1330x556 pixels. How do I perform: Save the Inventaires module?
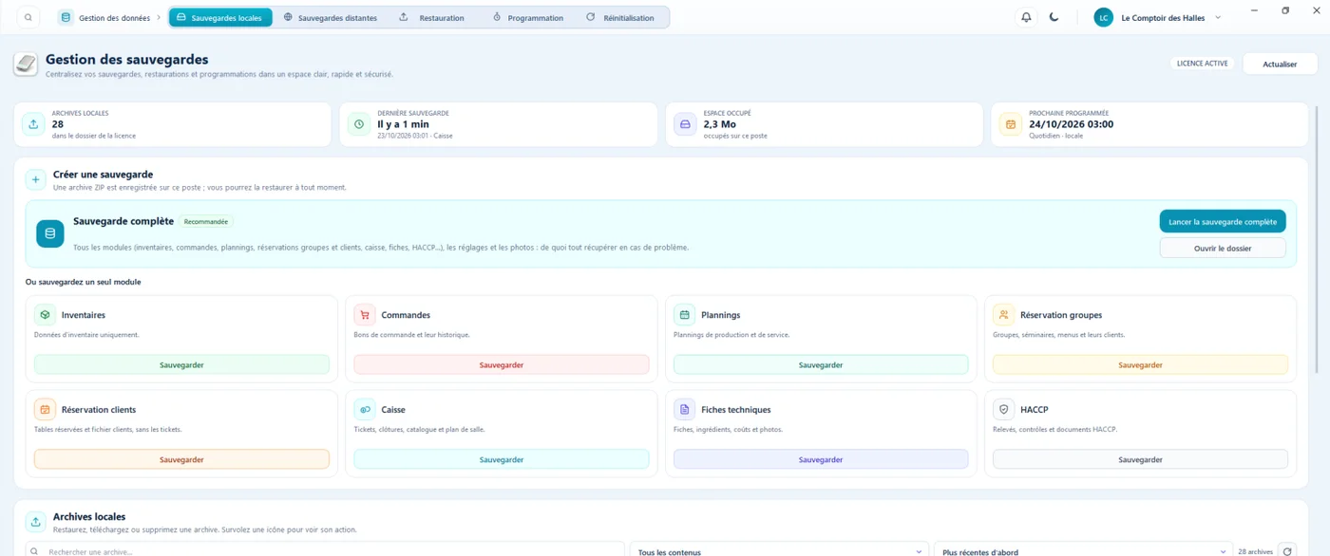[181, 364]
